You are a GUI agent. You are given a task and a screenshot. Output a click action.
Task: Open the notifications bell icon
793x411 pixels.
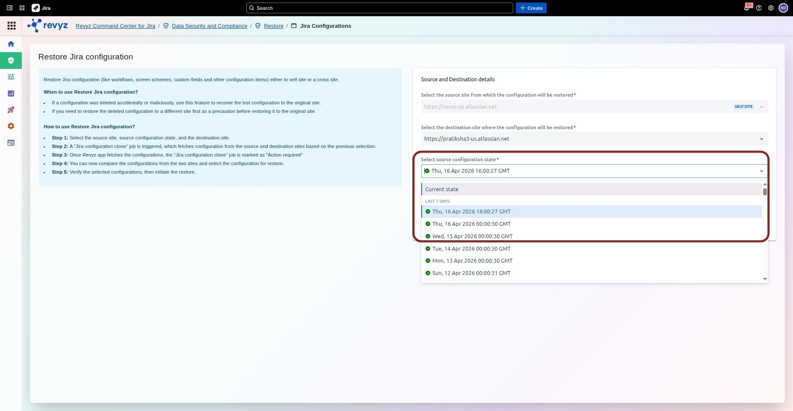[x=747, y=8]
